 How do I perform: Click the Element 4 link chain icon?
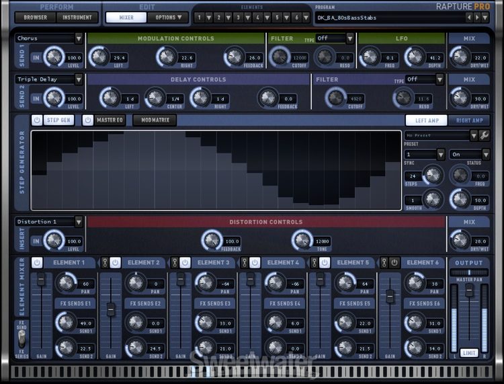click(245, 262)
